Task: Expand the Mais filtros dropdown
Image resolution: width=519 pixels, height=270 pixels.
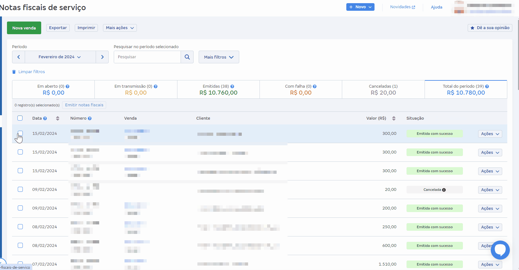Action: (x=219, y=57)
